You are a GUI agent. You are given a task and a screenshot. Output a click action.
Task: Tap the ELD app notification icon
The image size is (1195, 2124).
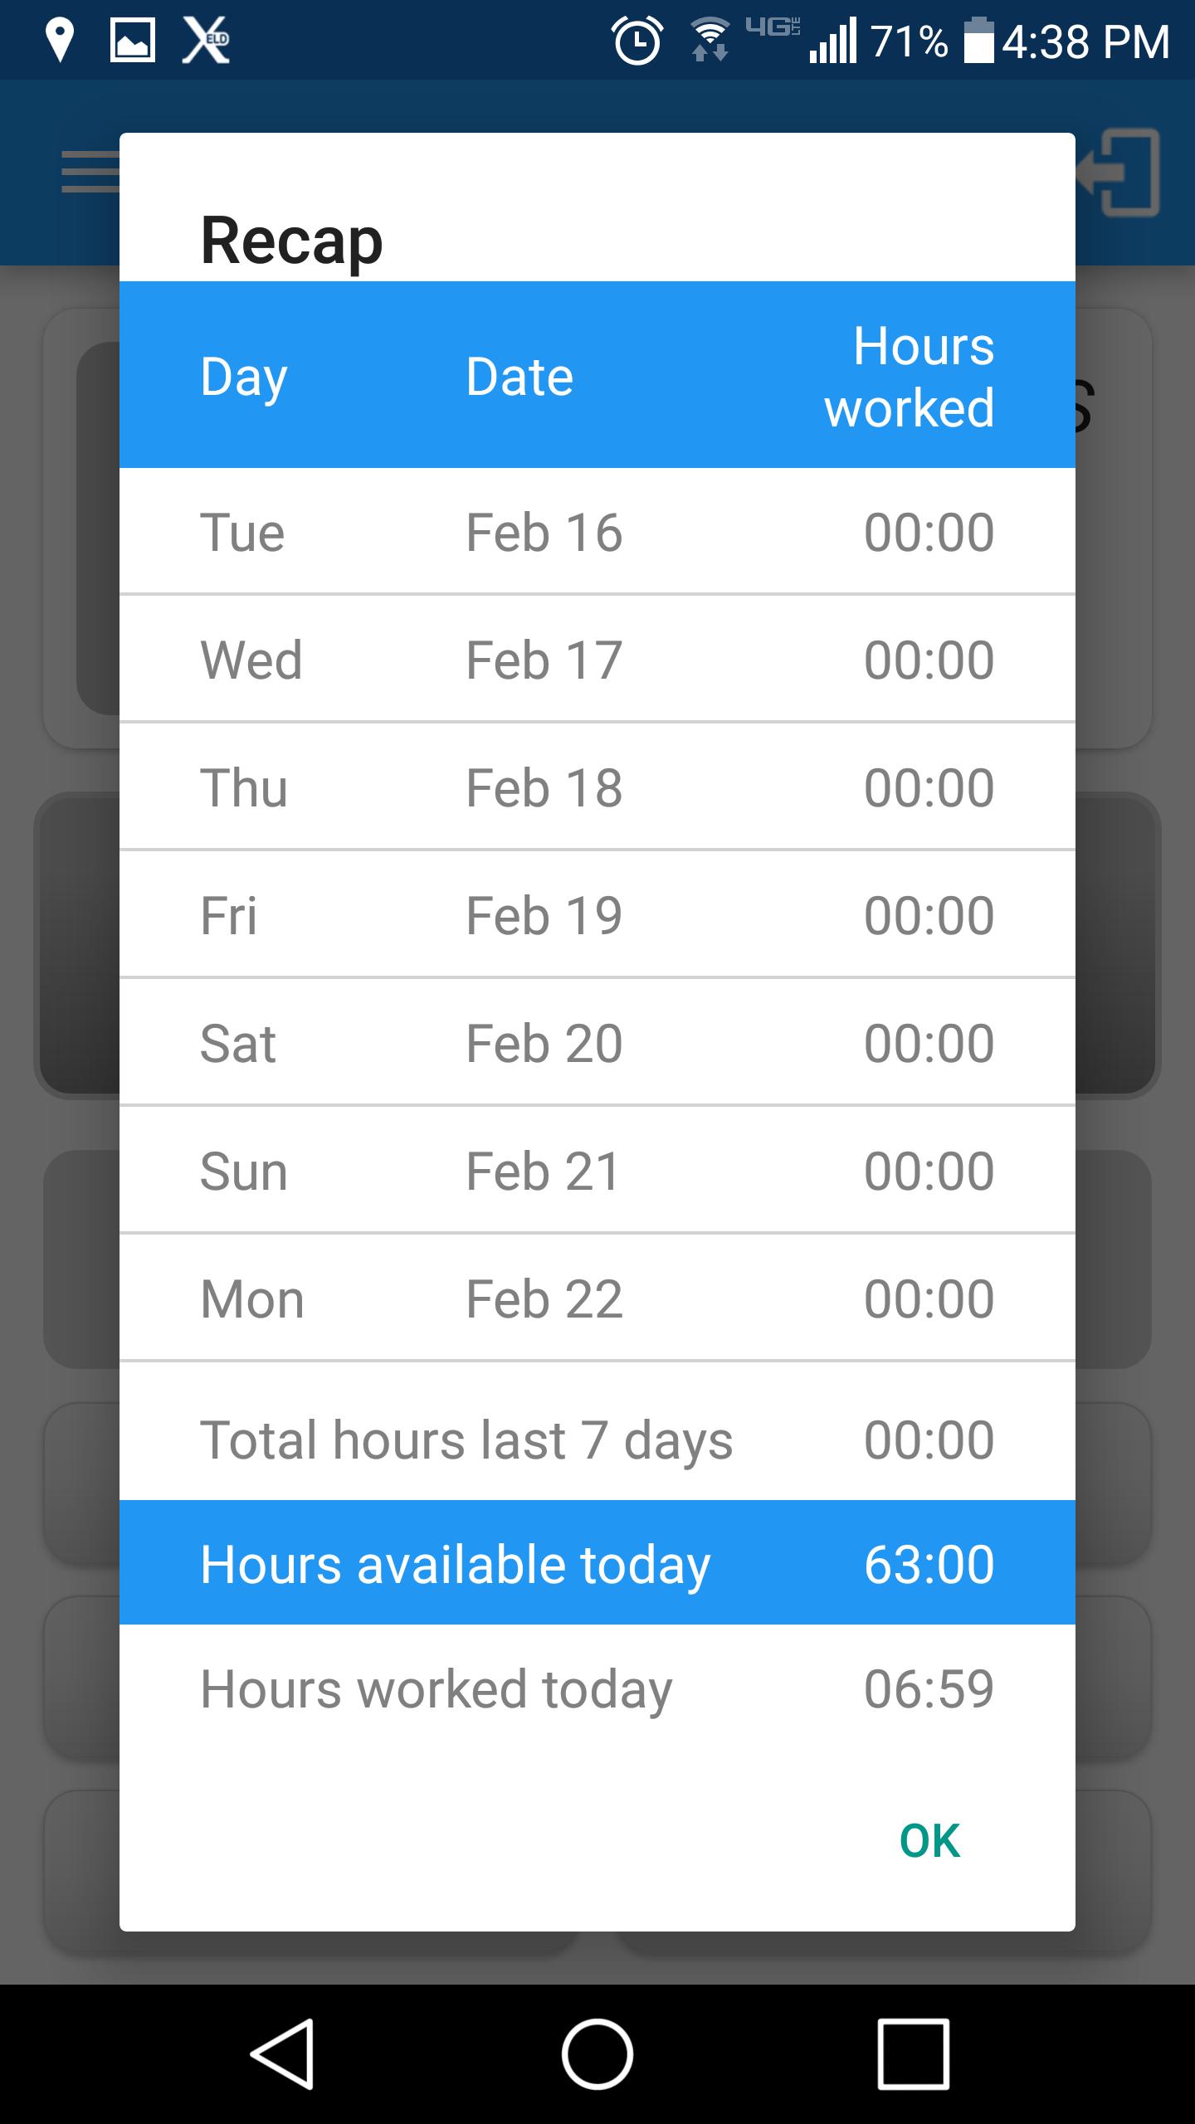206,41
